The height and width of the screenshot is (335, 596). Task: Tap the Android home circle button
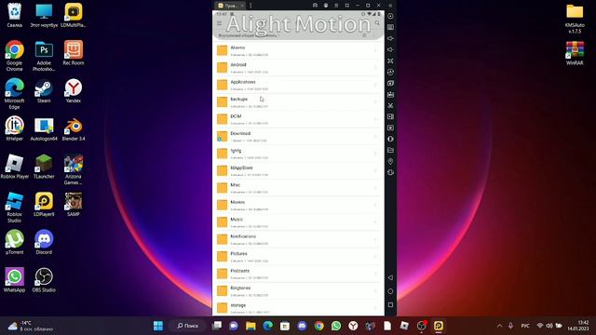point(390,291)
